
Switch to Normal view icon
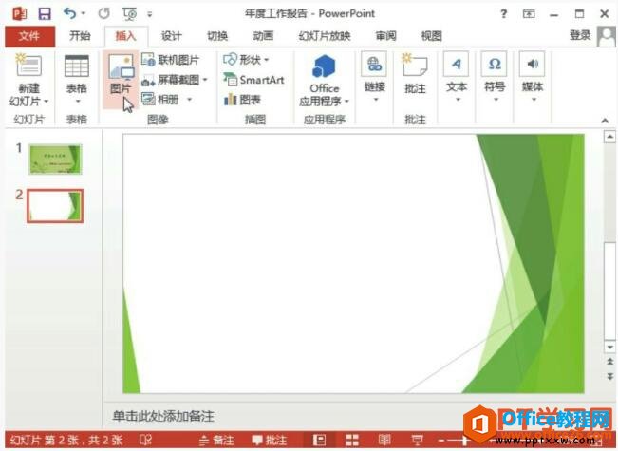(x=319, y=440)
